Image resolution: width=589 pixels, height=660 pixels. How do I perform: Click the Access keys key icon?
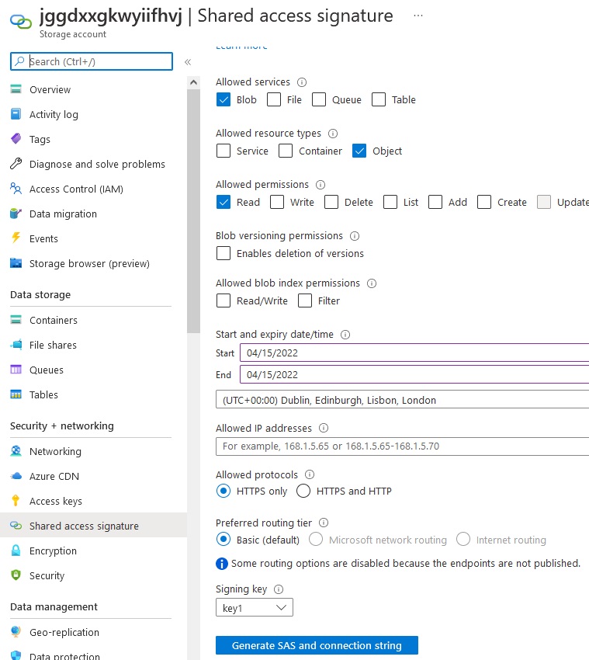click(16, 501)
